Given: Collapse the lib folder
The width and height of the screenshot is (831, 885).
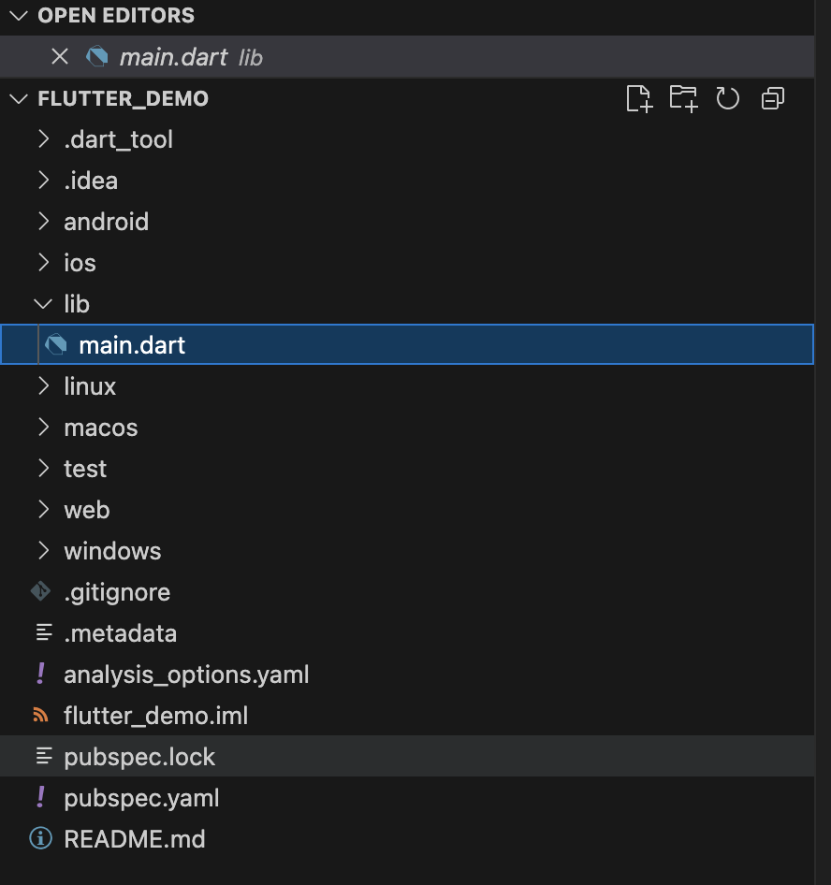Looking at the screenshot, I should [43, 303].
